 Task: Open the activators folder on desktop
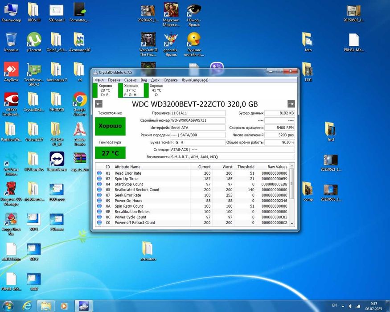148,251
